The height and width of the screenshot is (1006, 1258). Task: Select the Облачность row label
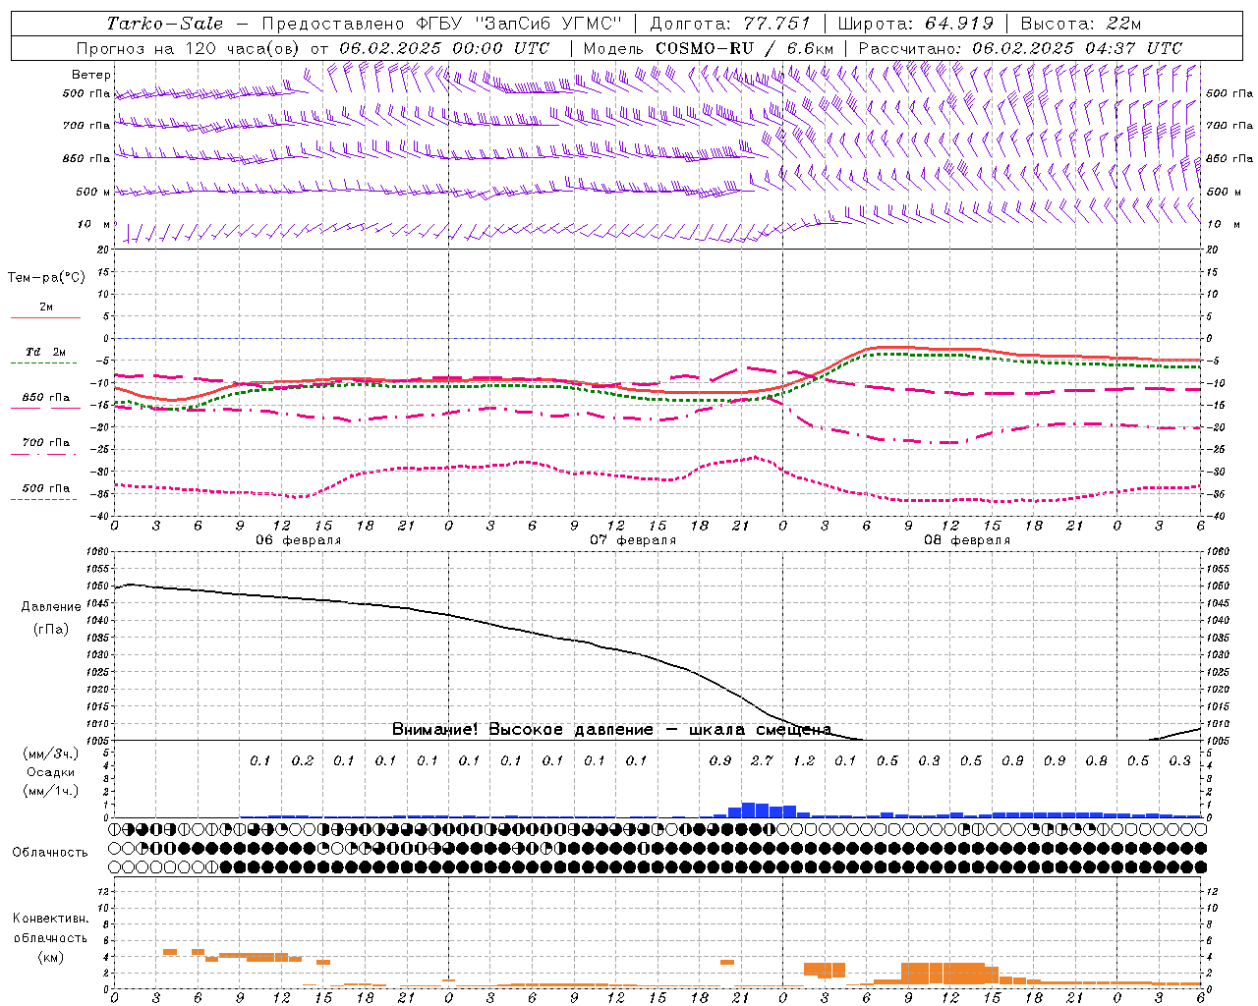click(x=50, y=852)
